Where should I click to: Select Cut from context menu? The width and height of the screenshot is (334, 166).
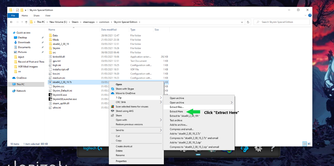(118, 136)
